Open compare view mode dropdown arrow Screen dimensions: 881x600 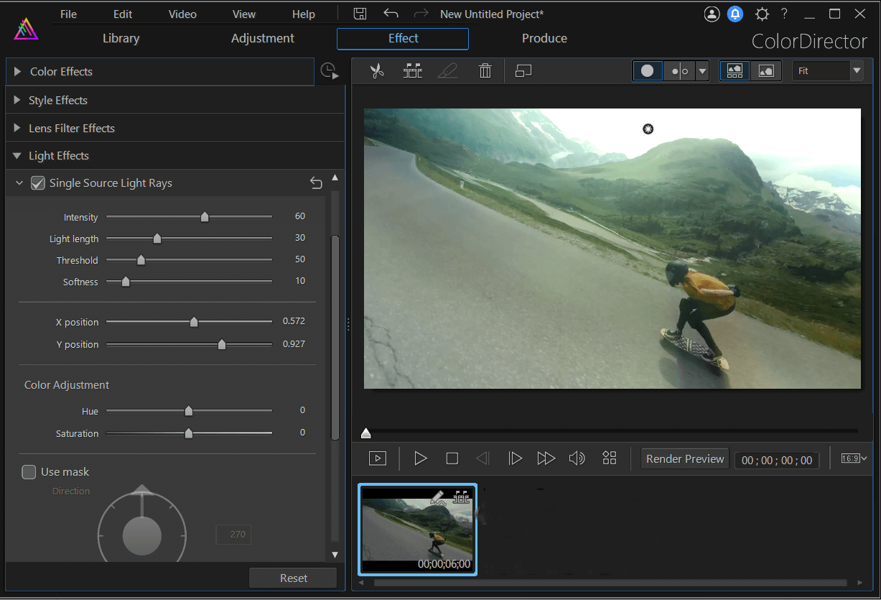coord(702,71)
